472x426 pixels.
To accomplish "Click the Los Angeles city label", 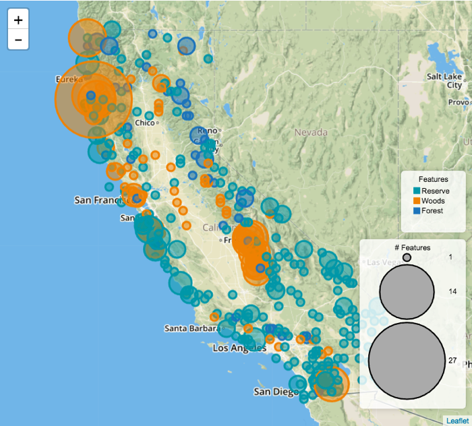I will (237, 348).
